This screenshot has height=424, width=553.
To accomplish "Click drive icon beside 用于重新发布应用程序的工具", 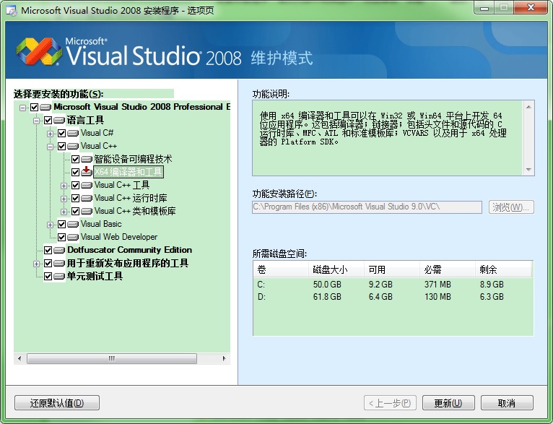I will (59, 263).
